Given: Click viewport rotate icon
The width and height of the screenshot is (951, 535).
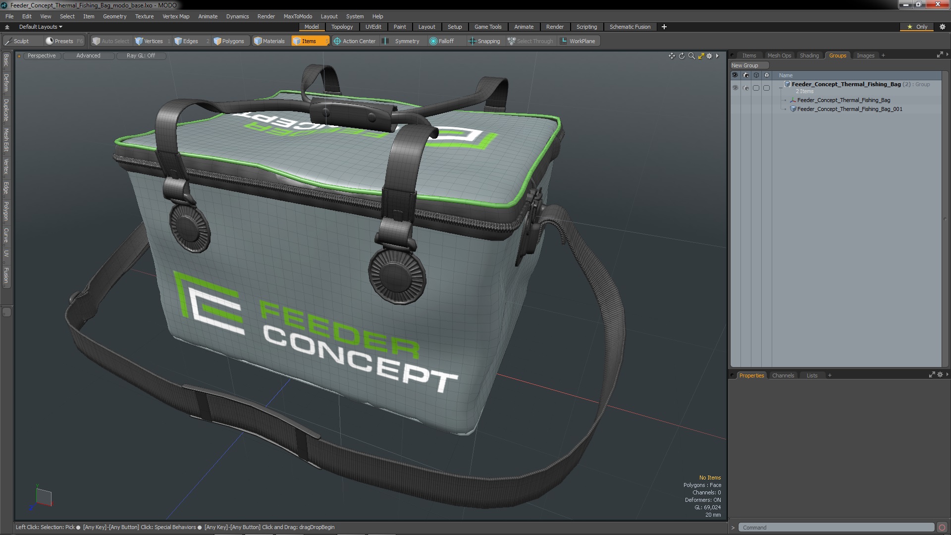Looking at the screenshot, I should point(682,56).
